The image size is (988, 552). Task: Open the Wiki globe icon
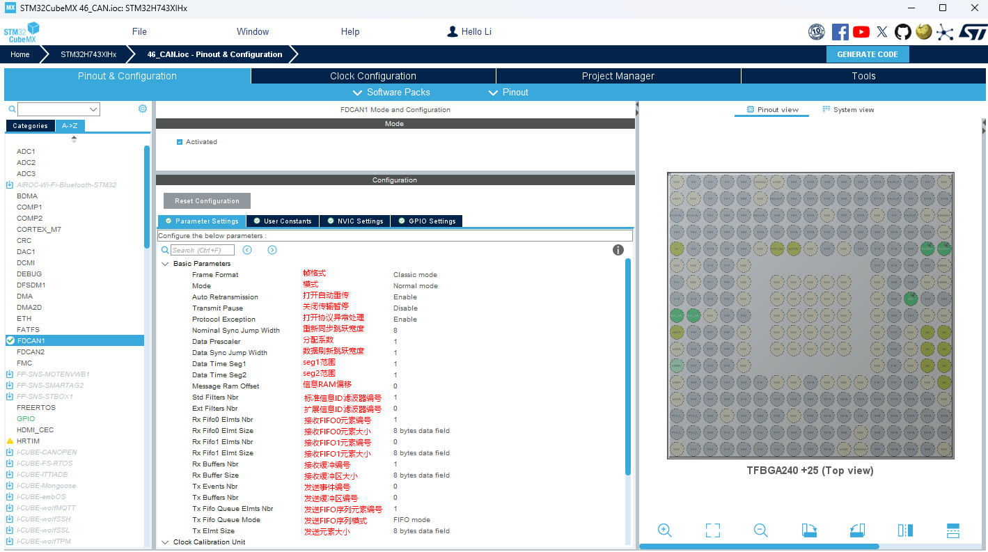coord(924,31)
